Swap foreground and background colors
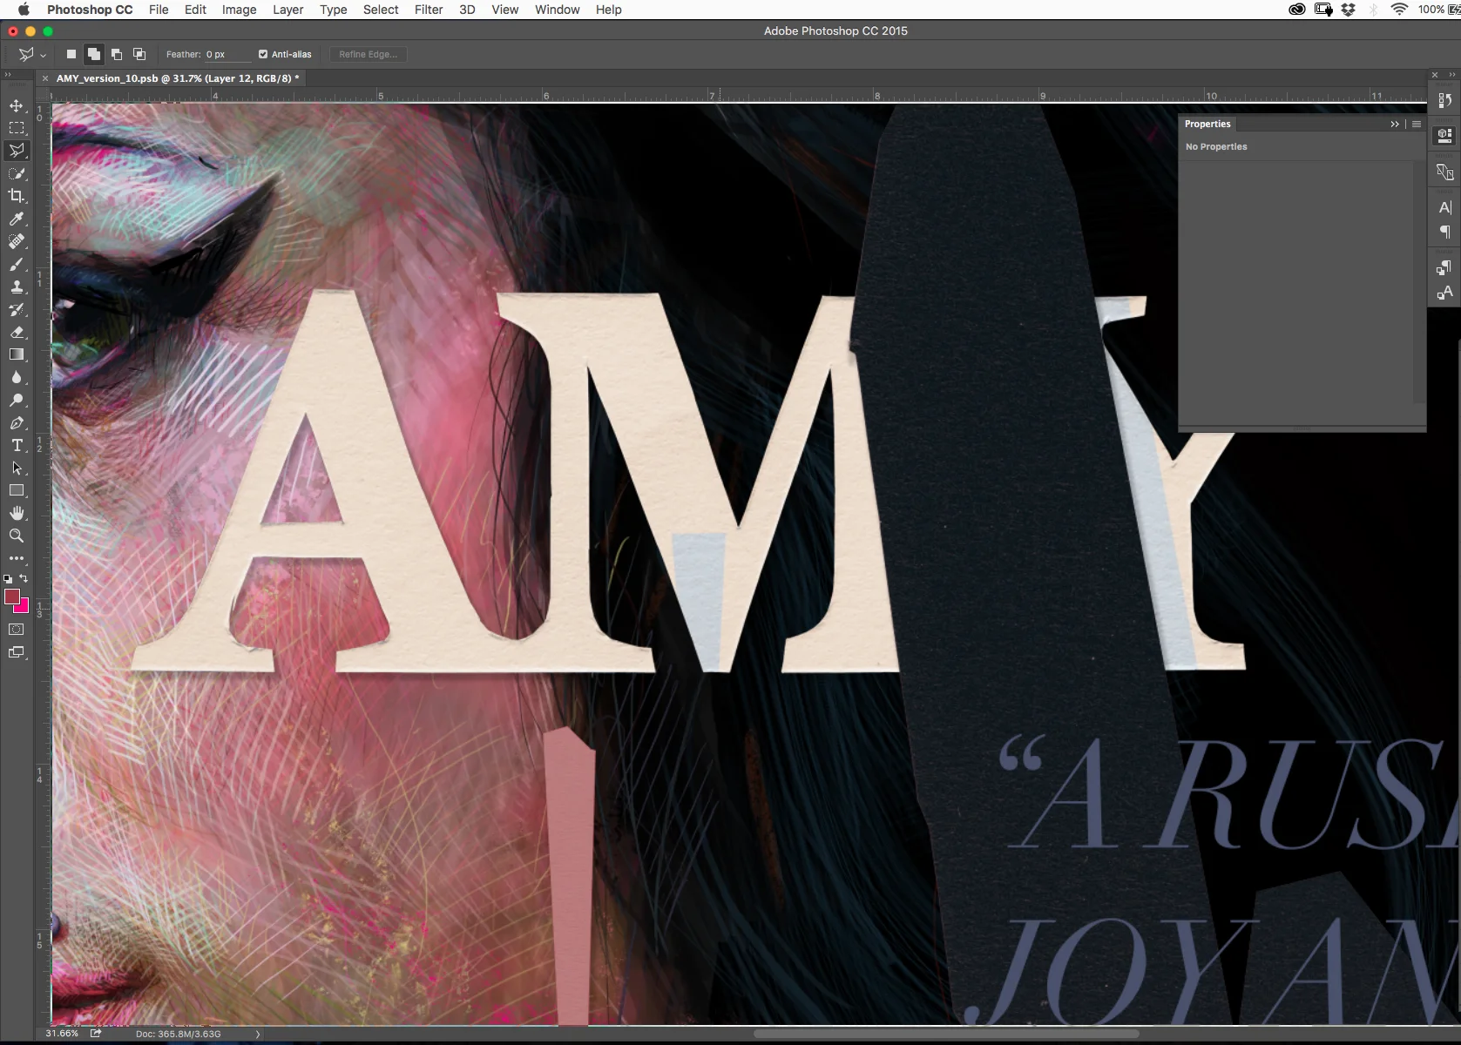Image resolution: width=1461 pixels, height=1045 pixels. click(x=24, y=578)
